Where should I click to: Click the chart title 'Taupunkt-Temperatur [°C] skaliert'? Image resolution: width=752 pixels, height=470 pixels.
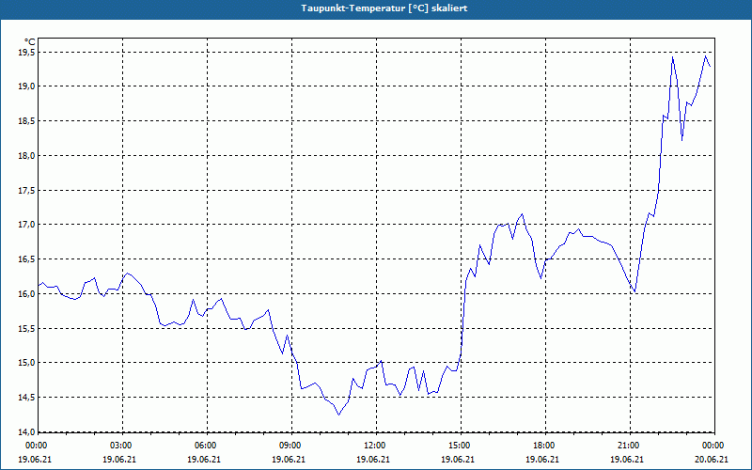384,8
